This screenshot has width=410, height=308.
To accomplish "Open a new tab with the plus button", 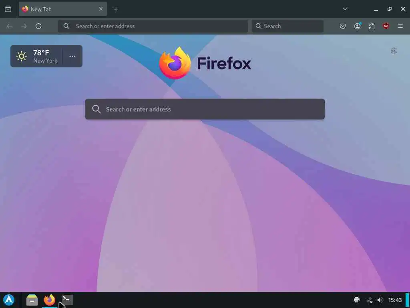I will [116, 9].
